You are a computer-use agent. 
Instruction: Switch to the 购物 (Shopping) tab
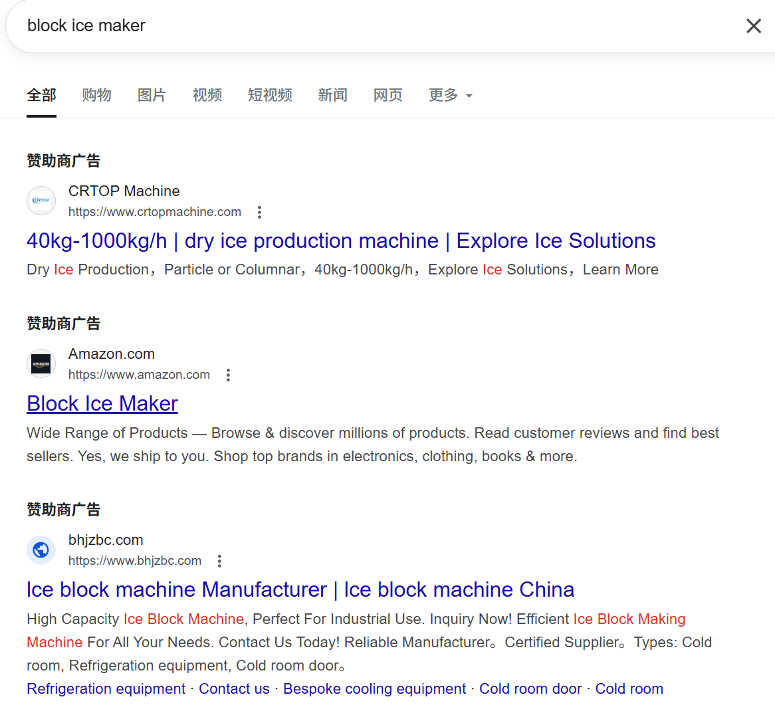click(x=96, y=95)
